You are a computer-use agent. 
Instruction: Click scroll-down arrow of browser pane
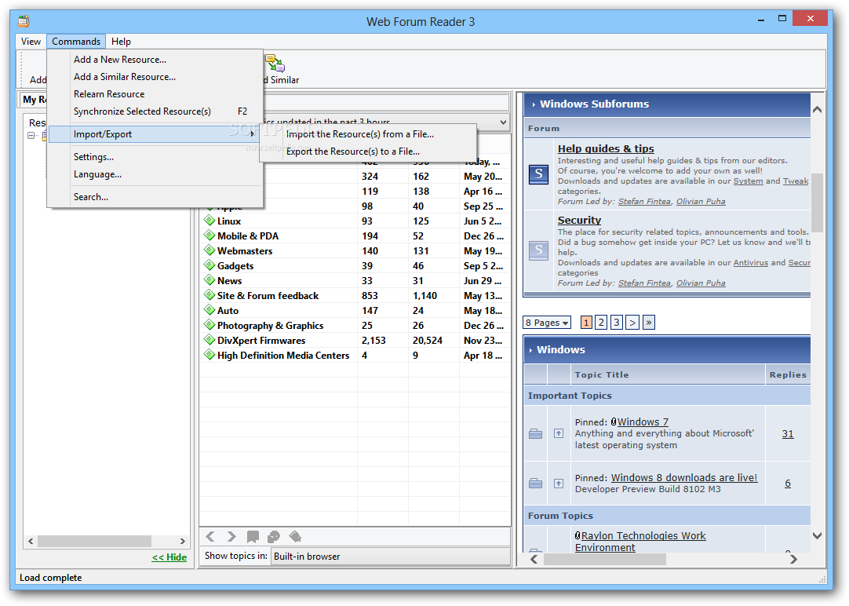[817, 535]
